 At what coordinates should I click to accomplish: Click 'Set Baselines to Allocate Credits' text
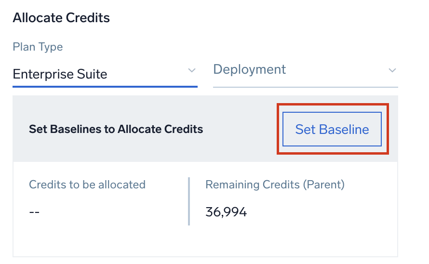tap(116, 129)
